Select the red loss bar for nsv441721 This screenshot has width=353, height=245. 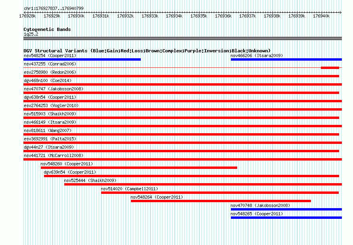[x=182, y=159]
